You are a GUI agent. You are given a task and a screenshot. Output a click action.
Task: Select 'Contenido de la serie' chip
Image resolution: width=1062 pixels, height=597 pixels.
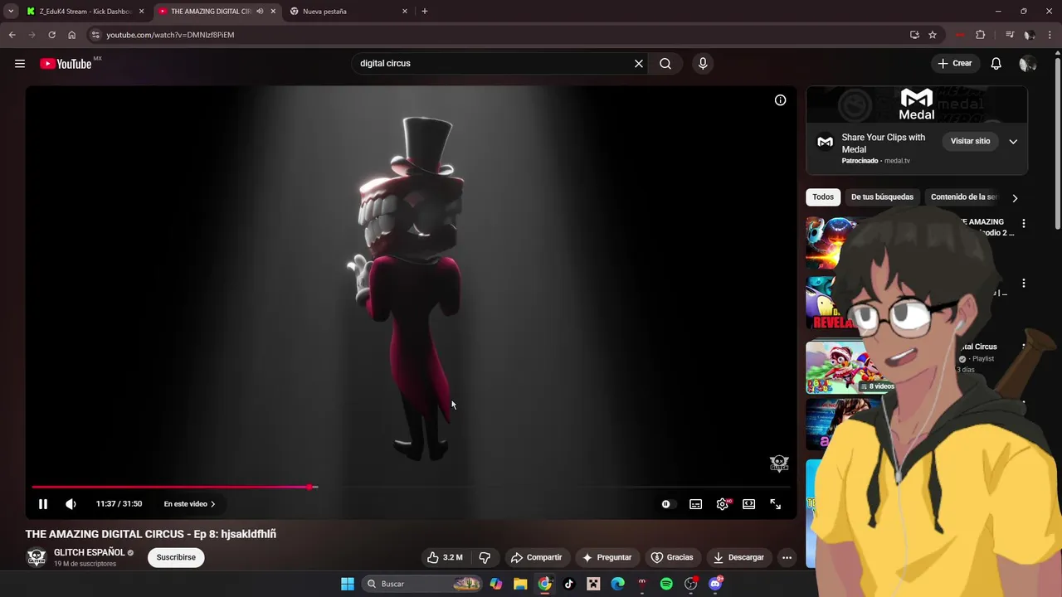964,197
